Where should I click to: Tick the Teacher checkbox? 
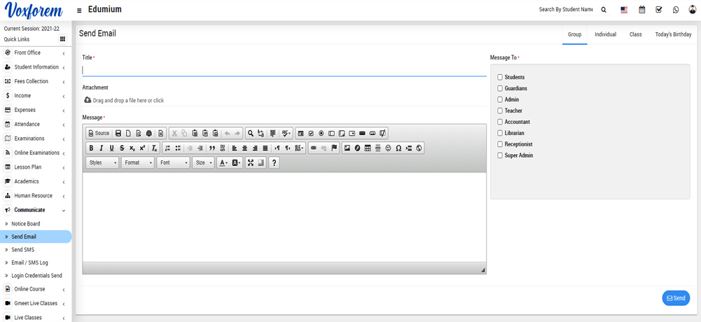click(x=500, y=111)
